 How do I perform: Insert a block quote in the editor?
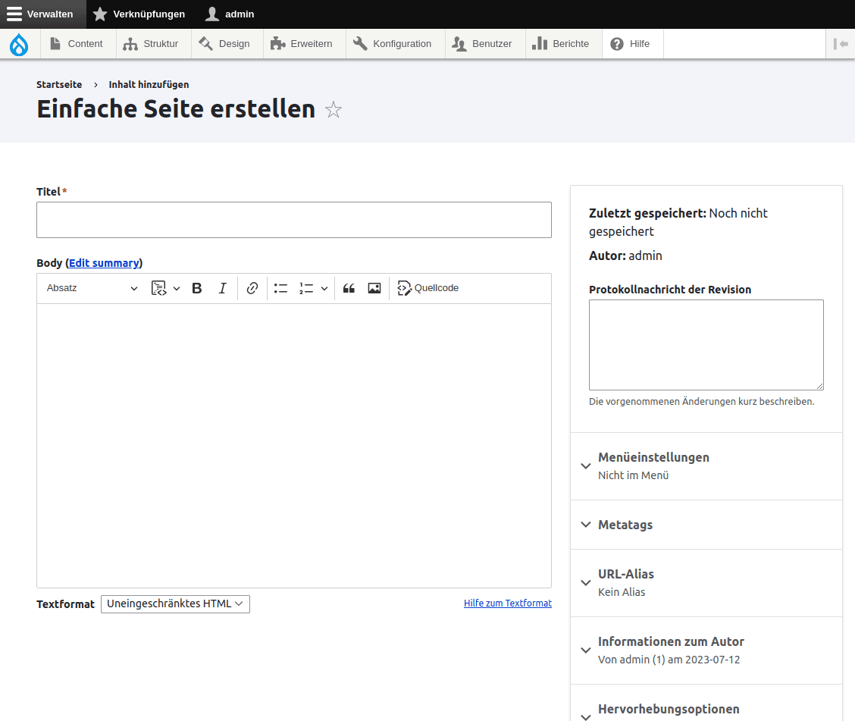click(349, 288)
